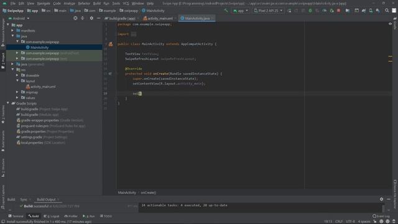Select gradle-wrapper.properties in Gradle Scripts
Screen dimensions: 398x224
(50, 120)
